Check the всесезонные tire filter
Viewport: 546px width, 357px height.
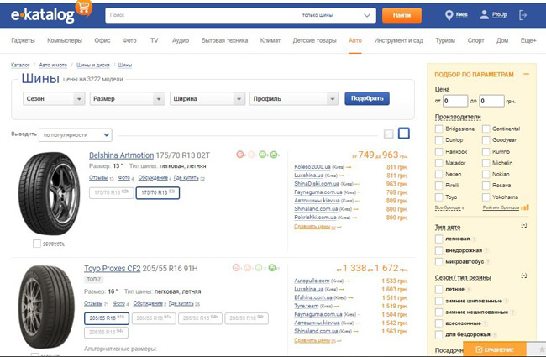438,323
